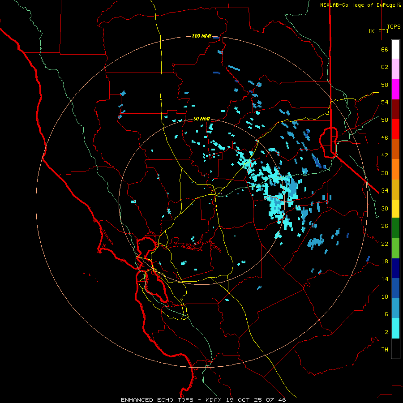Select the "58" legend value

tap(385, 85)
